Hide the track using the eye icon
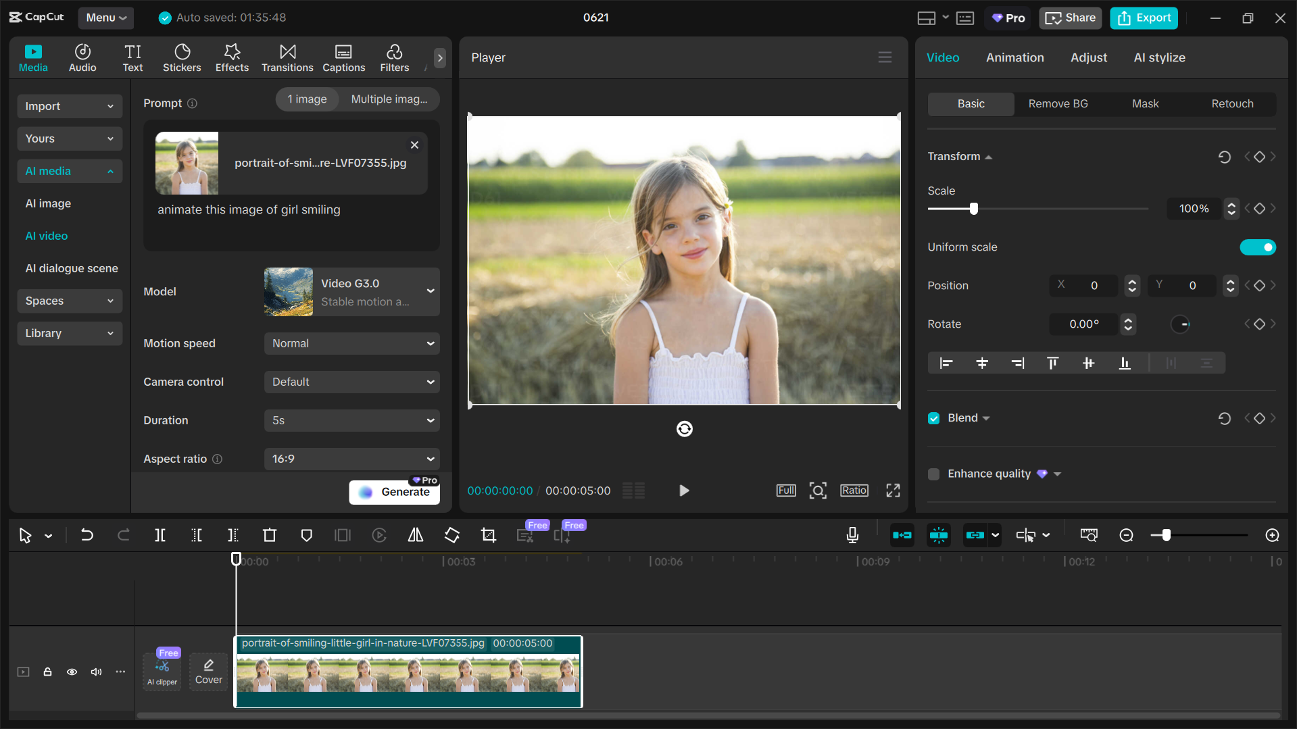 [72, 672]
